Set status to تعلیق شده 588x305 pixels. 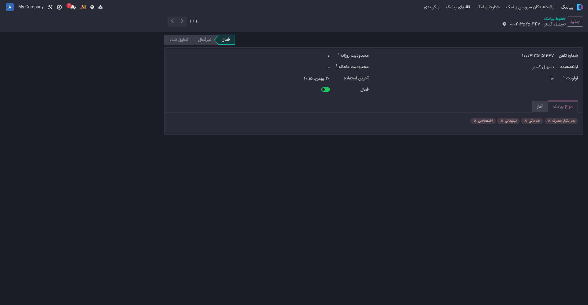pyautogui.click(x=179, y=40)
